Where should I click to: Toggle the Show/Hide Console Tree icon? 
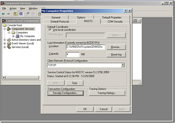pos(21,14)
